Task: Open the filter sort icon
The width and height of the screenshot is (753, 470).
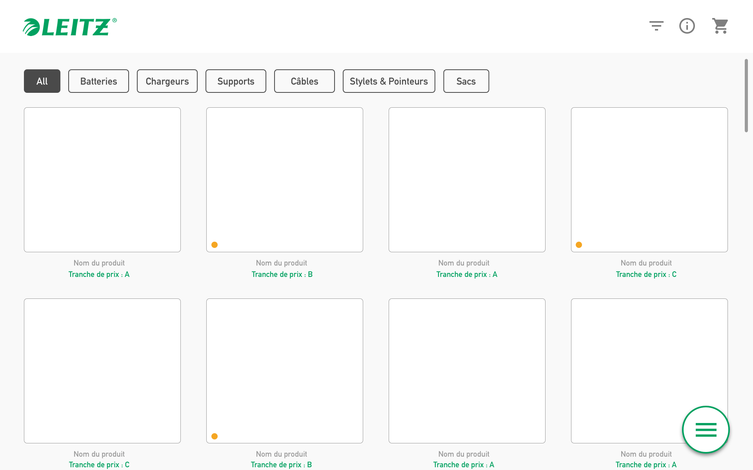Action: click(x=656, y=26)
